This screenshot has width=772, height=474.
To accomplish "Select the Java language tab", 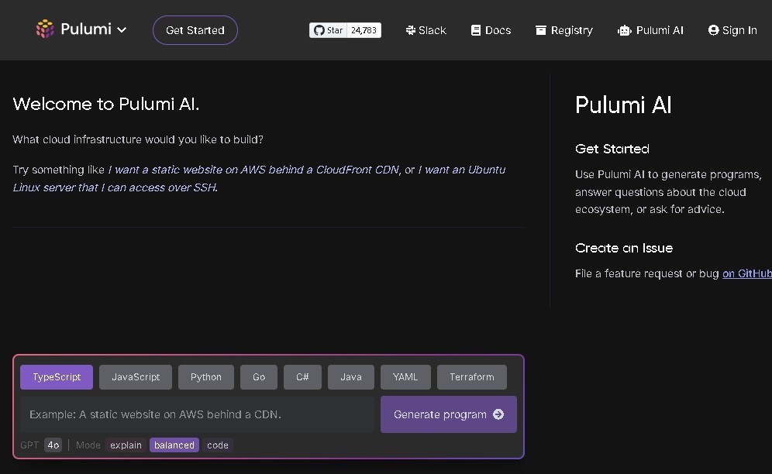I will [x=351, y=377].
